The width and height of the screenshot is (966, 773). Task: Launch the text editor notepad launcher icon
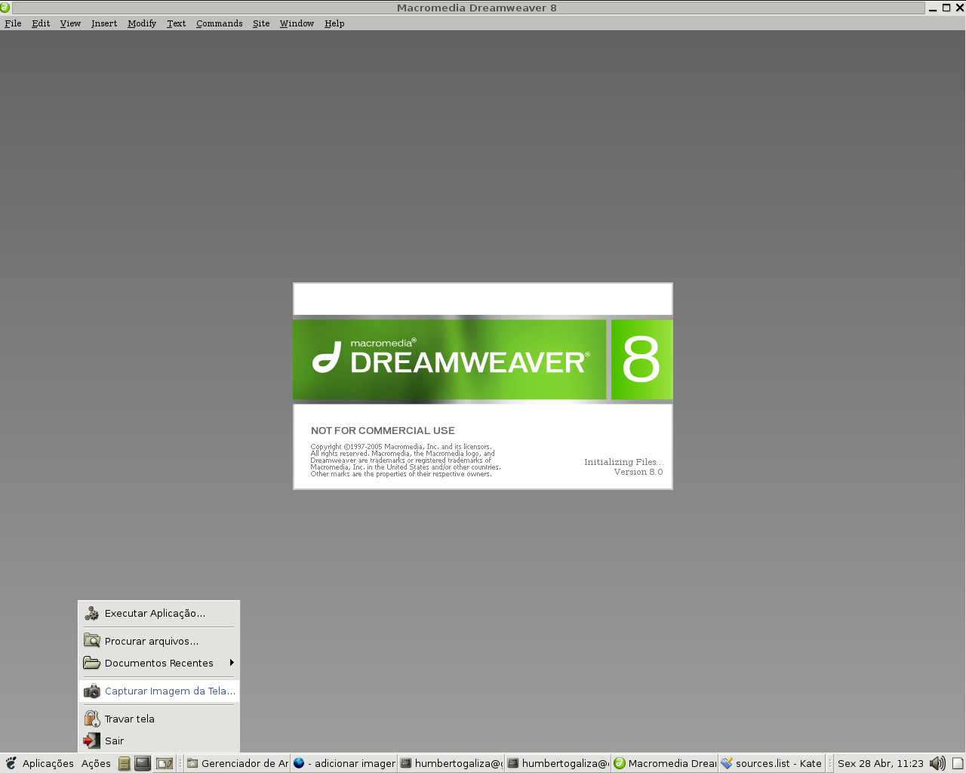coord(165,763)
